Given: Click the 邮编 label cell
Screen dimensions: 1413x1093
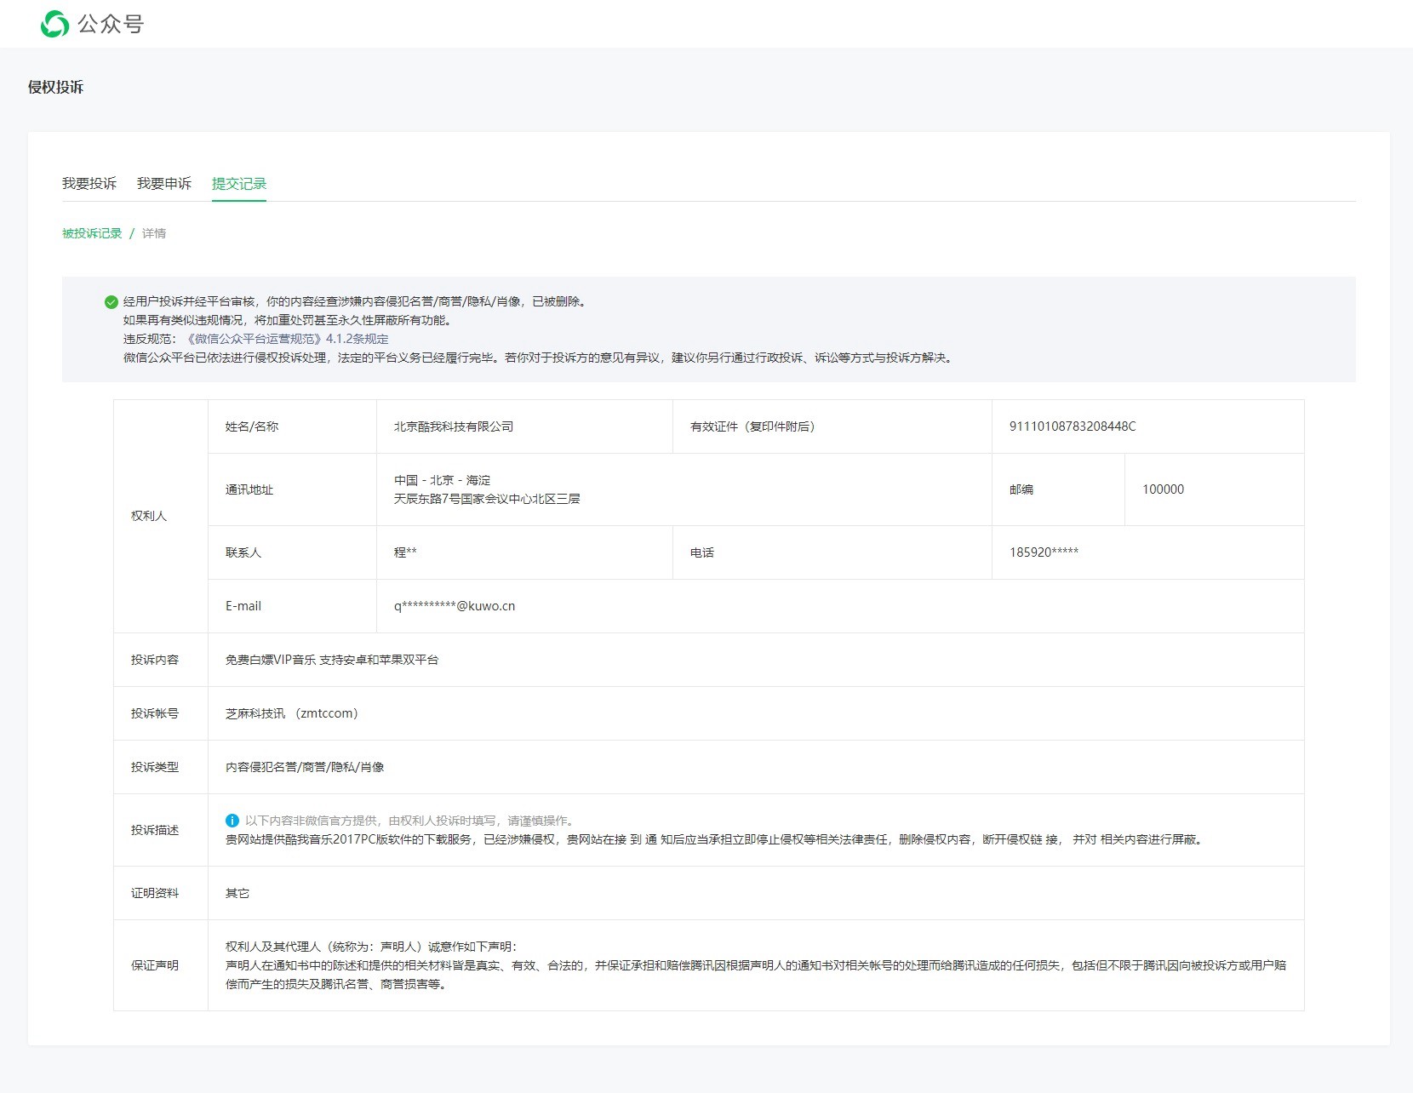Looking at the screenshot, I should 1058,489.
